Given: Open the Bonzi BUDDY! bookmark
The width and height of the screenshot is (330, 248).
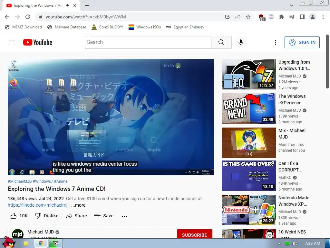Looking at the screenshot, I should click(107, 27).
